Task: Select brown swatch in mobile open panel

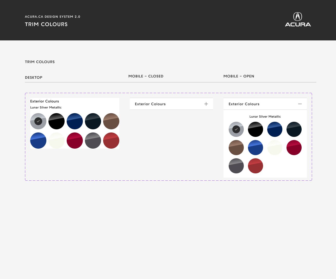Action: [236, 148]
